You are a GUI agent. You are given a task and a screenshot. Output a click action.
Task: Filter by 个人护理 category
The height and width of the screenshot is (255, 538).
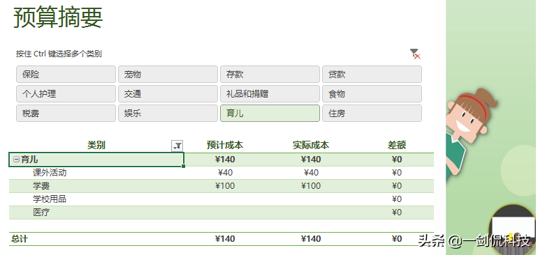(x=66, y=94)
